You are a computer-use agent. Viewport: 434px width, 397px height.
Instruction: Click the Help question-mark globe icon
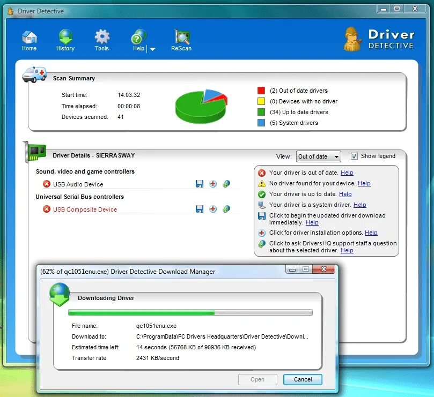click(138, 40)
